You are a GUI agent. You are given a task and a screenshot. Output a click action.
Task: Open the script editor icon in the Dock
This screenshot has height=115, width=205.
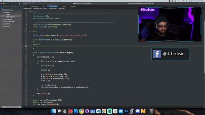[x=132, y=111]
